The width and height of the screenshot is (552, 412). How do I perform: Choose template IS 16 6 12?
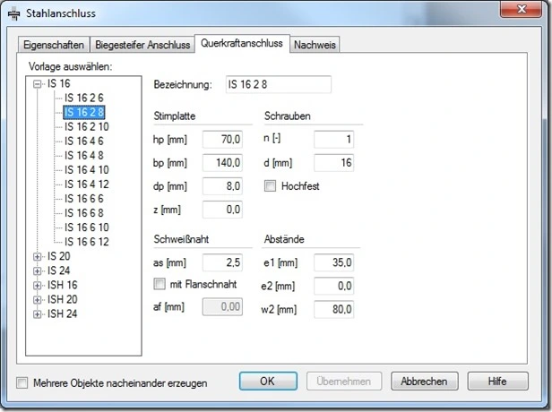[87, 242]
